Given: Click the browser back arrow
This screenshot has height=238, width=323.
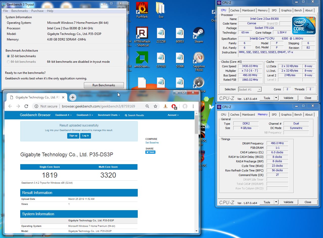Looking at the screenshot, I should 10,106.
